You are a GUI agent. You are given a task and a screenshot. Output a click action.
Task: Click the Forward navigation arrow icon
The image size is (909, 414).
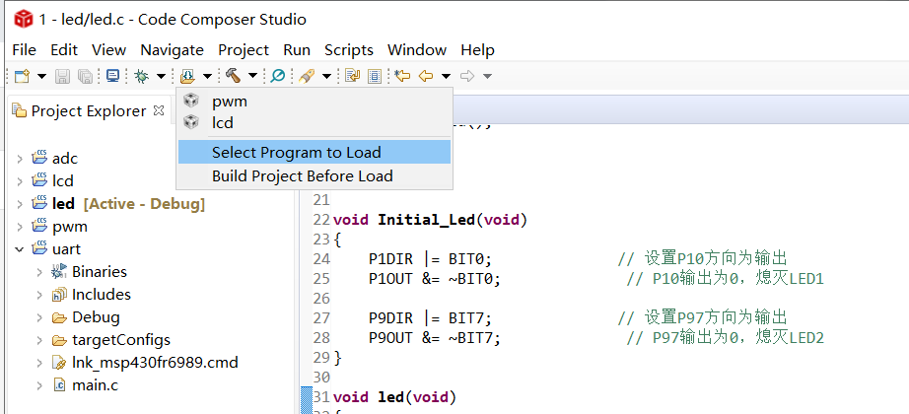[467, 76]
